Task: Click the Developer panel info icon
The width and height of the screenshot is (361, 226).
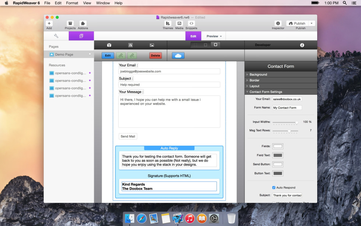Action: click(x=302, y=45)
